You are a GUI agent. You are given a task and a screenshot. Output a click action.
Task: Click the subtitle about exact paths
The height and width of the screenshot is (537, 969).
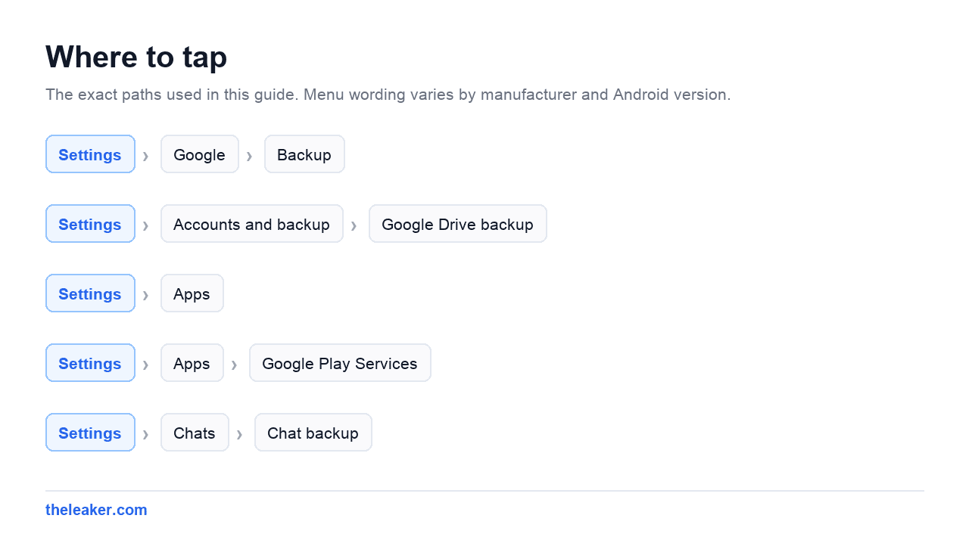tap(388, 95)
